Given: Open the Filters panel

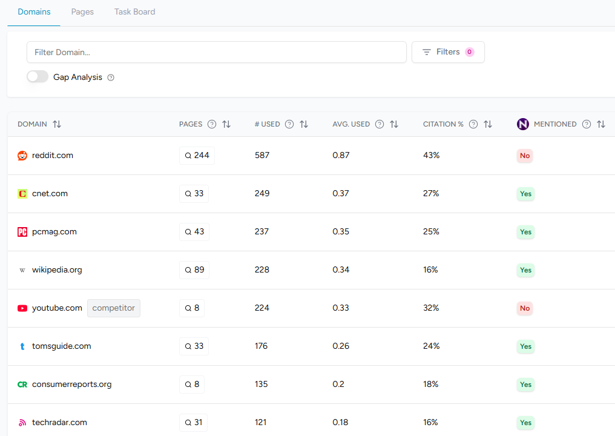Looking at the screenshot, I should point(448,52).
